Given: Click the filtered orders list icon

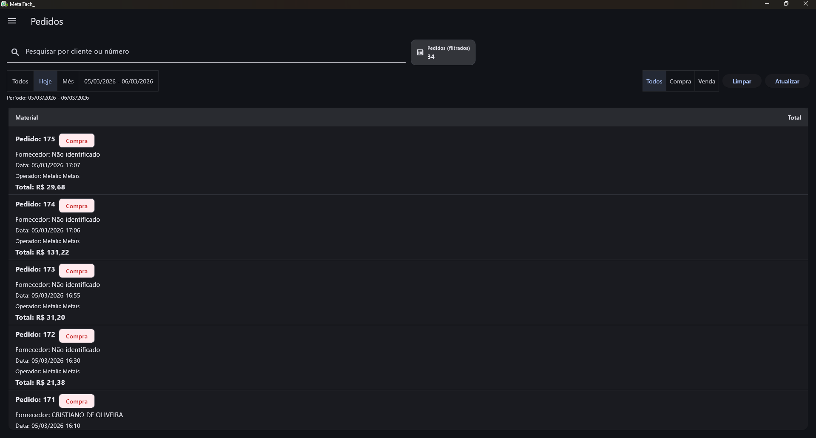Looking at the screenshot, I should (420, 52).
